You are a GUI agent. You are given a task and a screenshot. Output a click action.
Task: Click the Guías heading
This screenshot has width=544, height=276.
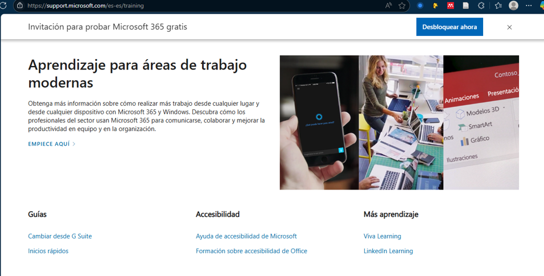37,214
